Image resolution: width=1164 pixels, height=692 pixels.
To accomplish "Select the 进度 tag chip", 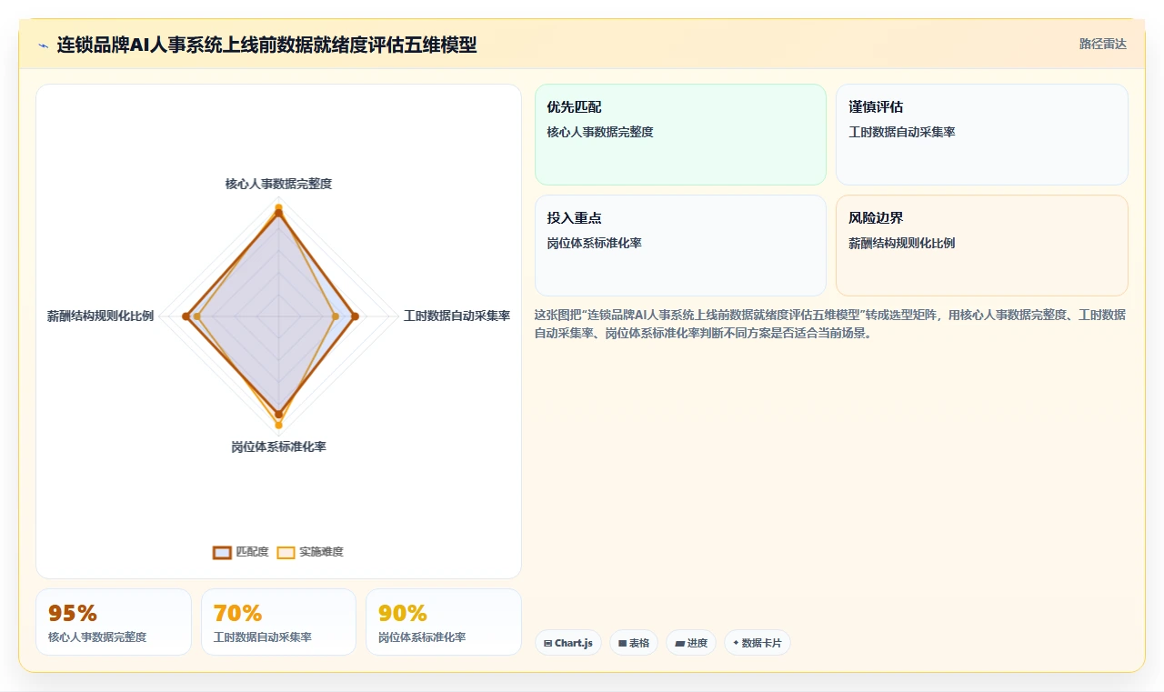I will point(691,643).
